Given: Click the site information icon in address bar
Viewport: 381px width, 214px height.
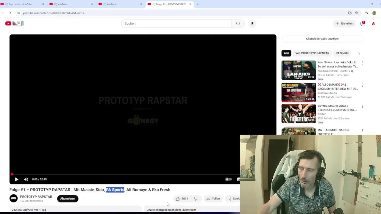Looking at the screenshot, I should [x=18, y=13].
